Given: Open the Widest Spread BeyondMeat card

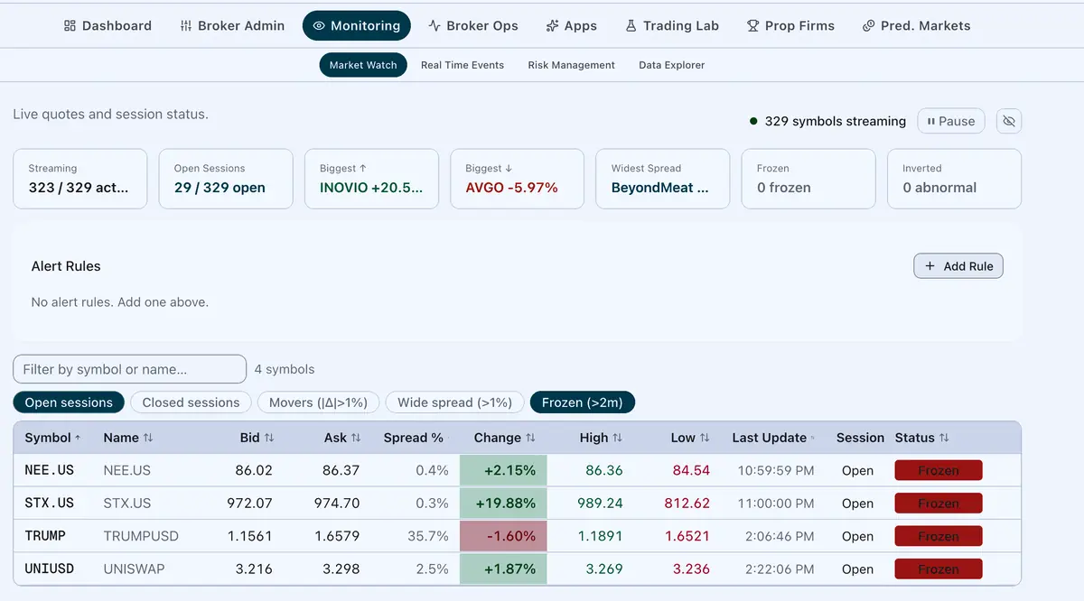Looking at the screenshot, I should 663,179.
